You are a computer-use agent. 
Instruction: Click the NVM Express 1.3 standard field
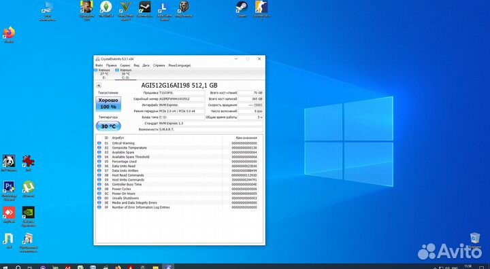210,123
